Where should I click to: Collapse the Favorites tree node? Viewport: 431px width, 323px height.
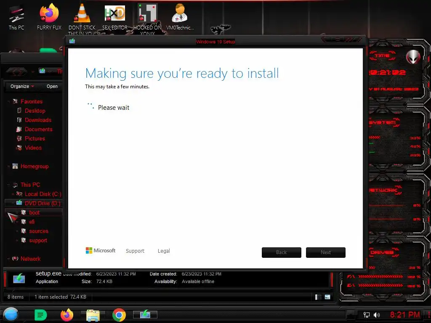[8, 102]
